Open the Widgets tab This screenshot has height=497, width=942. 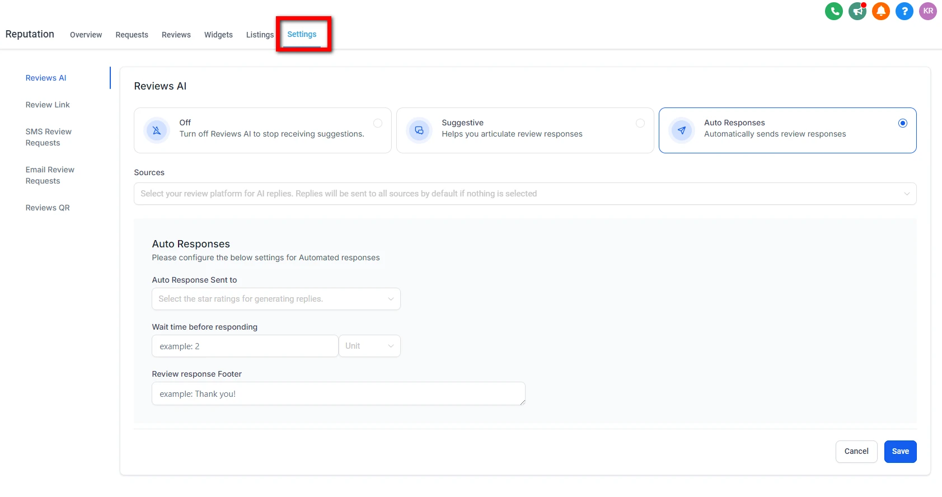point(218,35)
